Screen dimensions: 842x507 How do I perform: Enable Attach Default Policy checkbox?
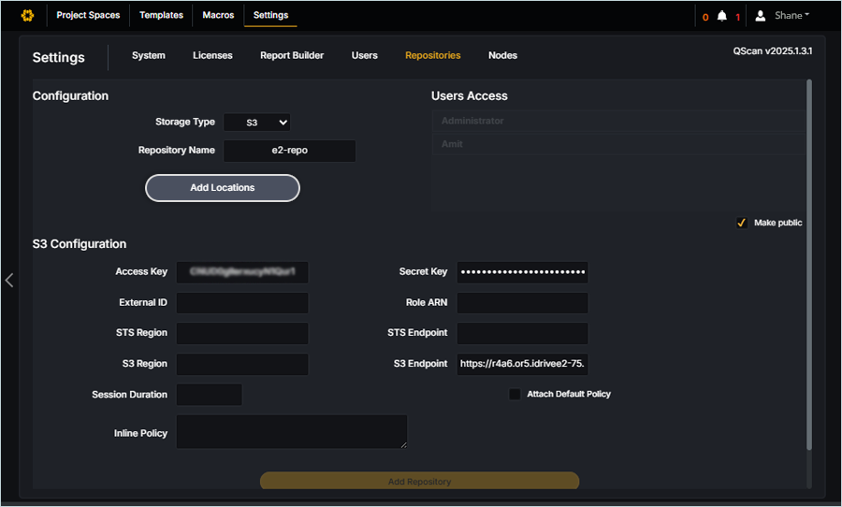click(515, 394)
